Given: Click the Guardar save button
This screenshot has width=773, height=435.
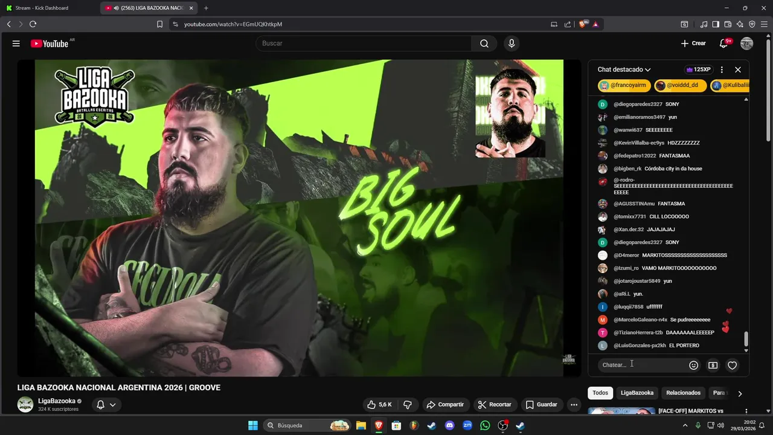Looking at the screenshot, I should click(x=542, y=405).
